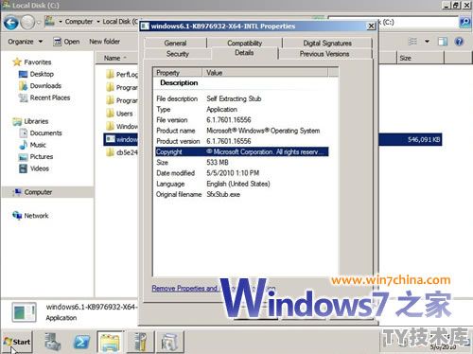Click the Forward navigation arrow in Explorer
The width and height of the screenshot is (473, 354).
coord(27,23)
